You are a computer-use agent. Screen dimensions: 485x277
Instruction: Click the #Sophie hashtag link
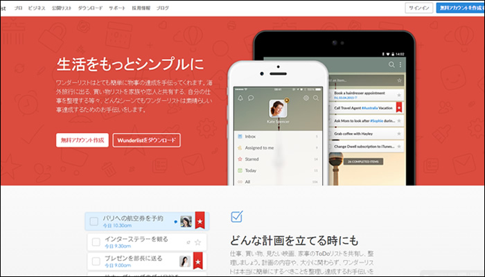click(377, 121)
